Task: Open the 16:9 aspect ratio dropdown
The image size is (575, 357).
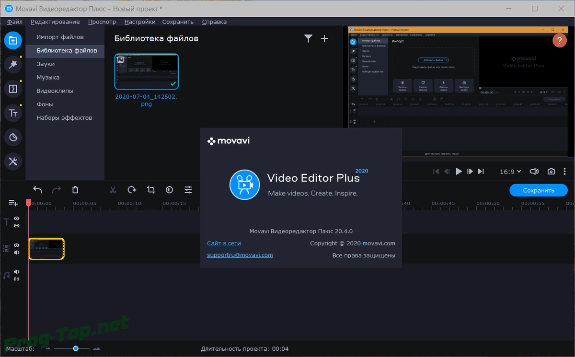Action: tap(510, 172)
